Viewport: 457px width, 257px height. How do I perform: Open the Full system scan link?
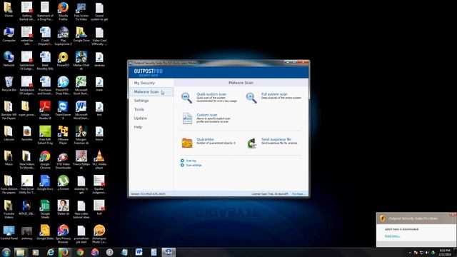tap(274, 94)
